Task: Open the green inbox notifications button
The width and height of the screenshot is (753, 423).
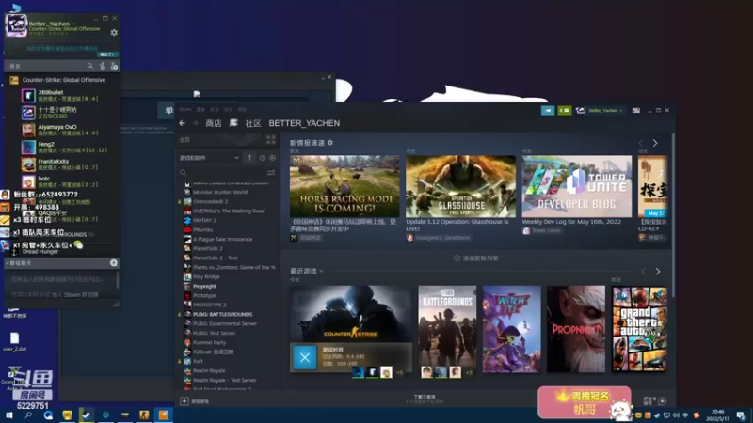Action: [564, 110]
